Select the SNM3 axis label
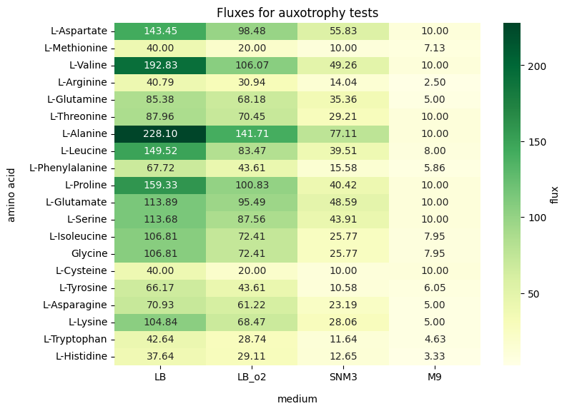The image size is (567, 411). (343, 377)
